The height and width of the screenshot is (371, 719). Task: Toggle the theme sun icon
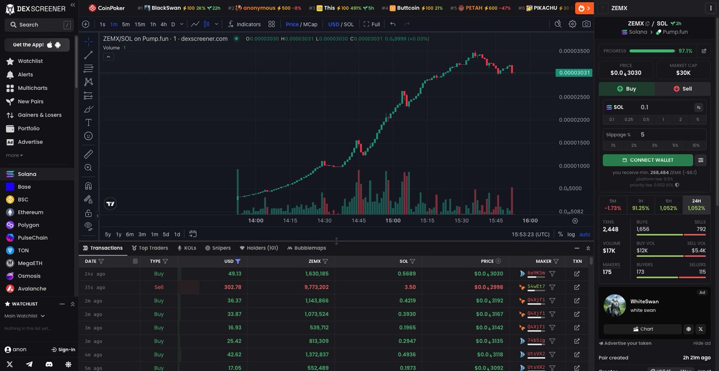click(x=68, y=364)
